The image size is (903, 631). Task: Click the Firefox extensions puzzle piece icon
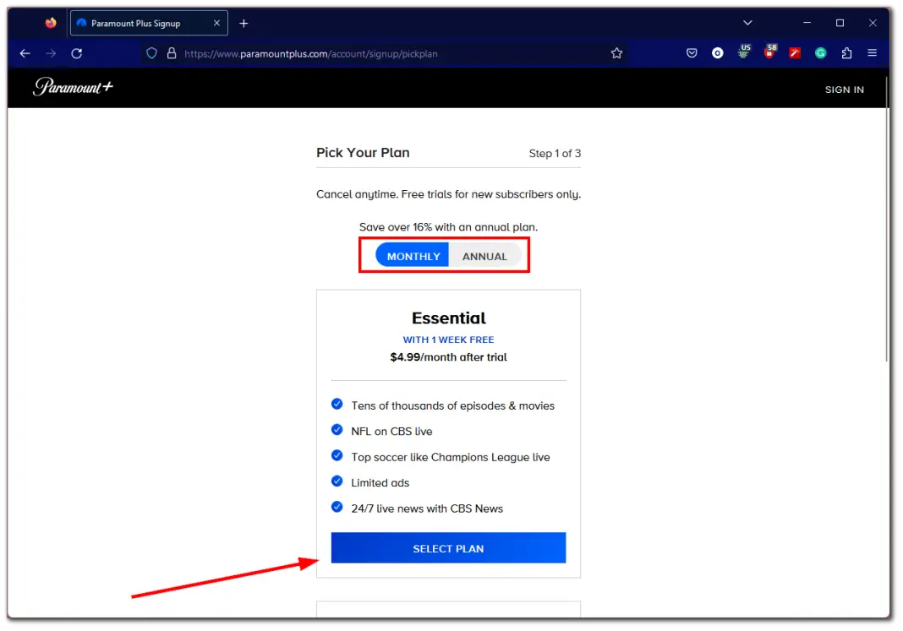(x=846, y=52)
